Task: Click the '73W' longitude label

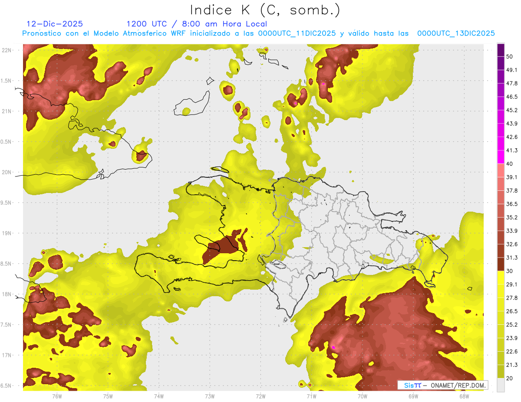Action: [x=210, y=396]
